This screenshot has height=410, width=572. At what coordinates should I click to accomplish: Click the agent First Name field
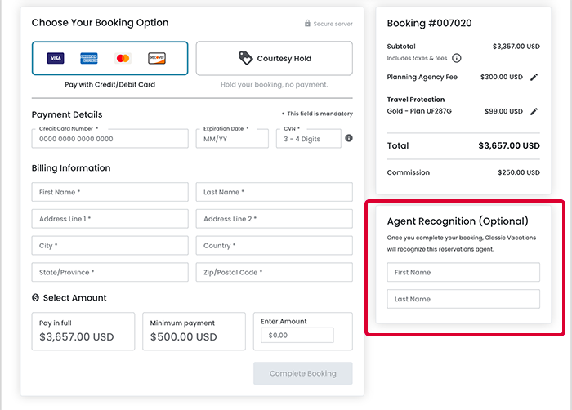tap(463, 273)
